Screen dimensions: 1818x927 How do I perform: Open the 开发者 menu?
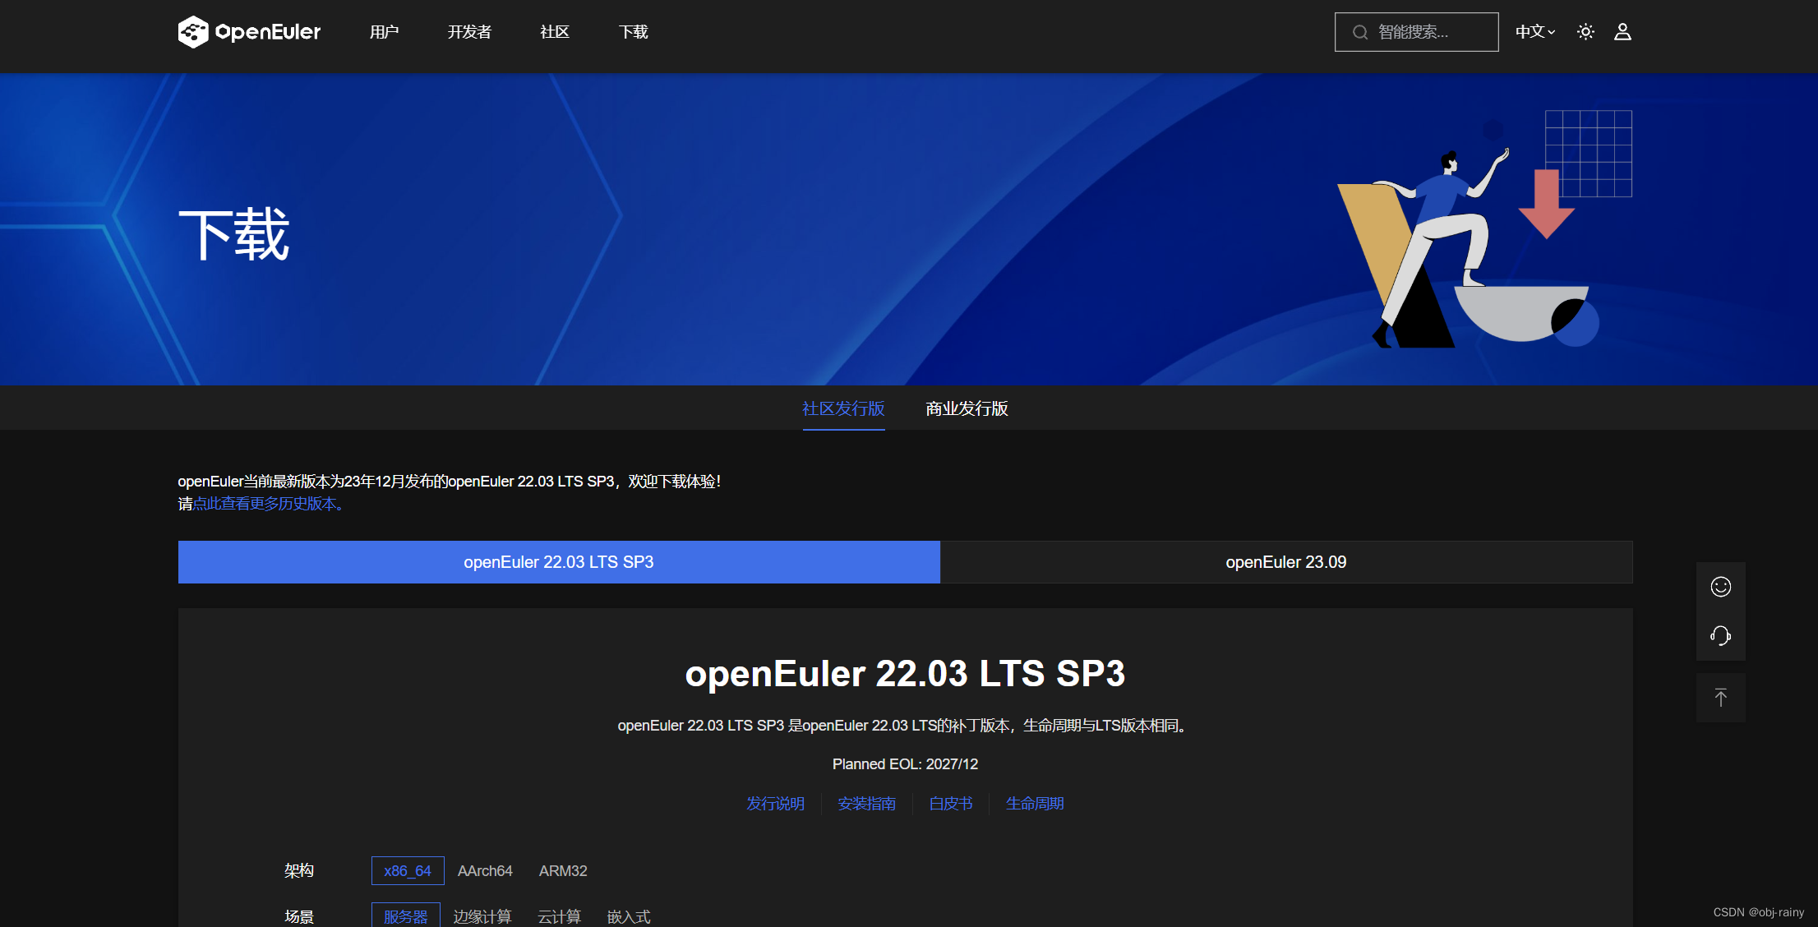(x=468, y=31)
